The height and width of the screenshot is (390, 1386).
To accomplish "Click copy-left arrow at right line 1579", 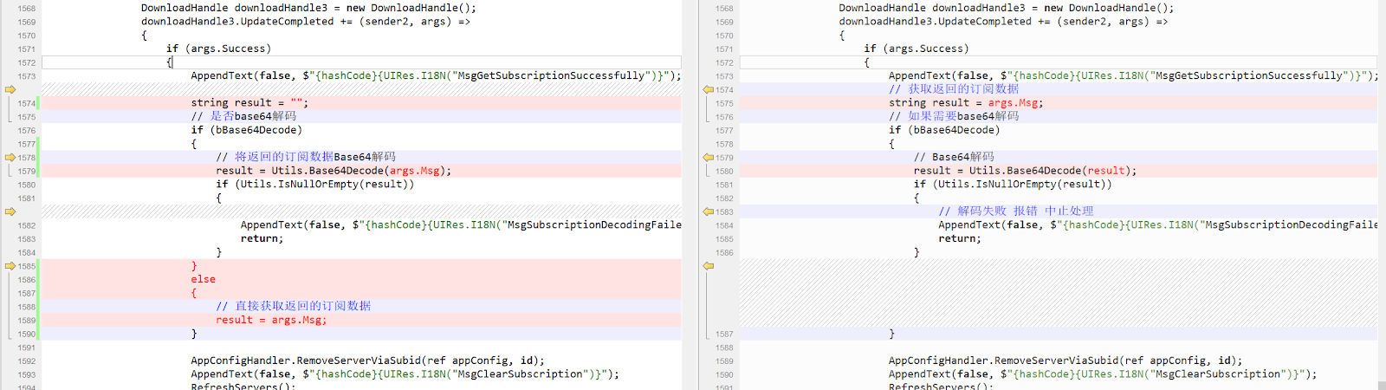I will [708, 157].
